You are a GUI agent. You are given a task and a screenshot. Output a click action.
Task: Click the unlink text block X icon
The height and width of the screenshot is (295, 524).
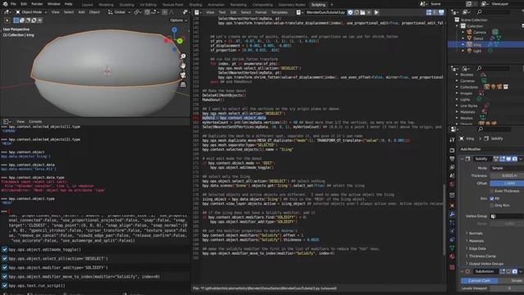(x=368, y=12)
